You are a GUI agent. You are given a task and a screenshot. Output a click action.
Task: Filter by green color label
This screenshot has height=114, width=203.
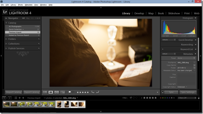[x=165, y=98]
